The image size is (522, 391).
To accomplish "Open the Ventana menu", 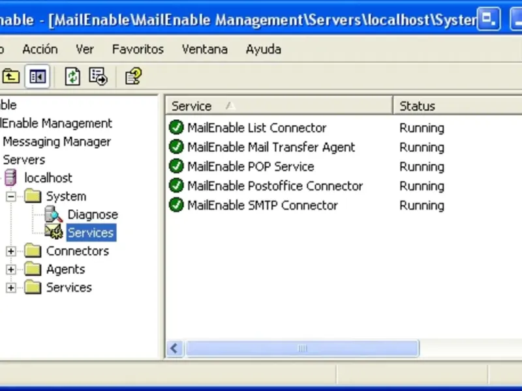I will [205, 50].
